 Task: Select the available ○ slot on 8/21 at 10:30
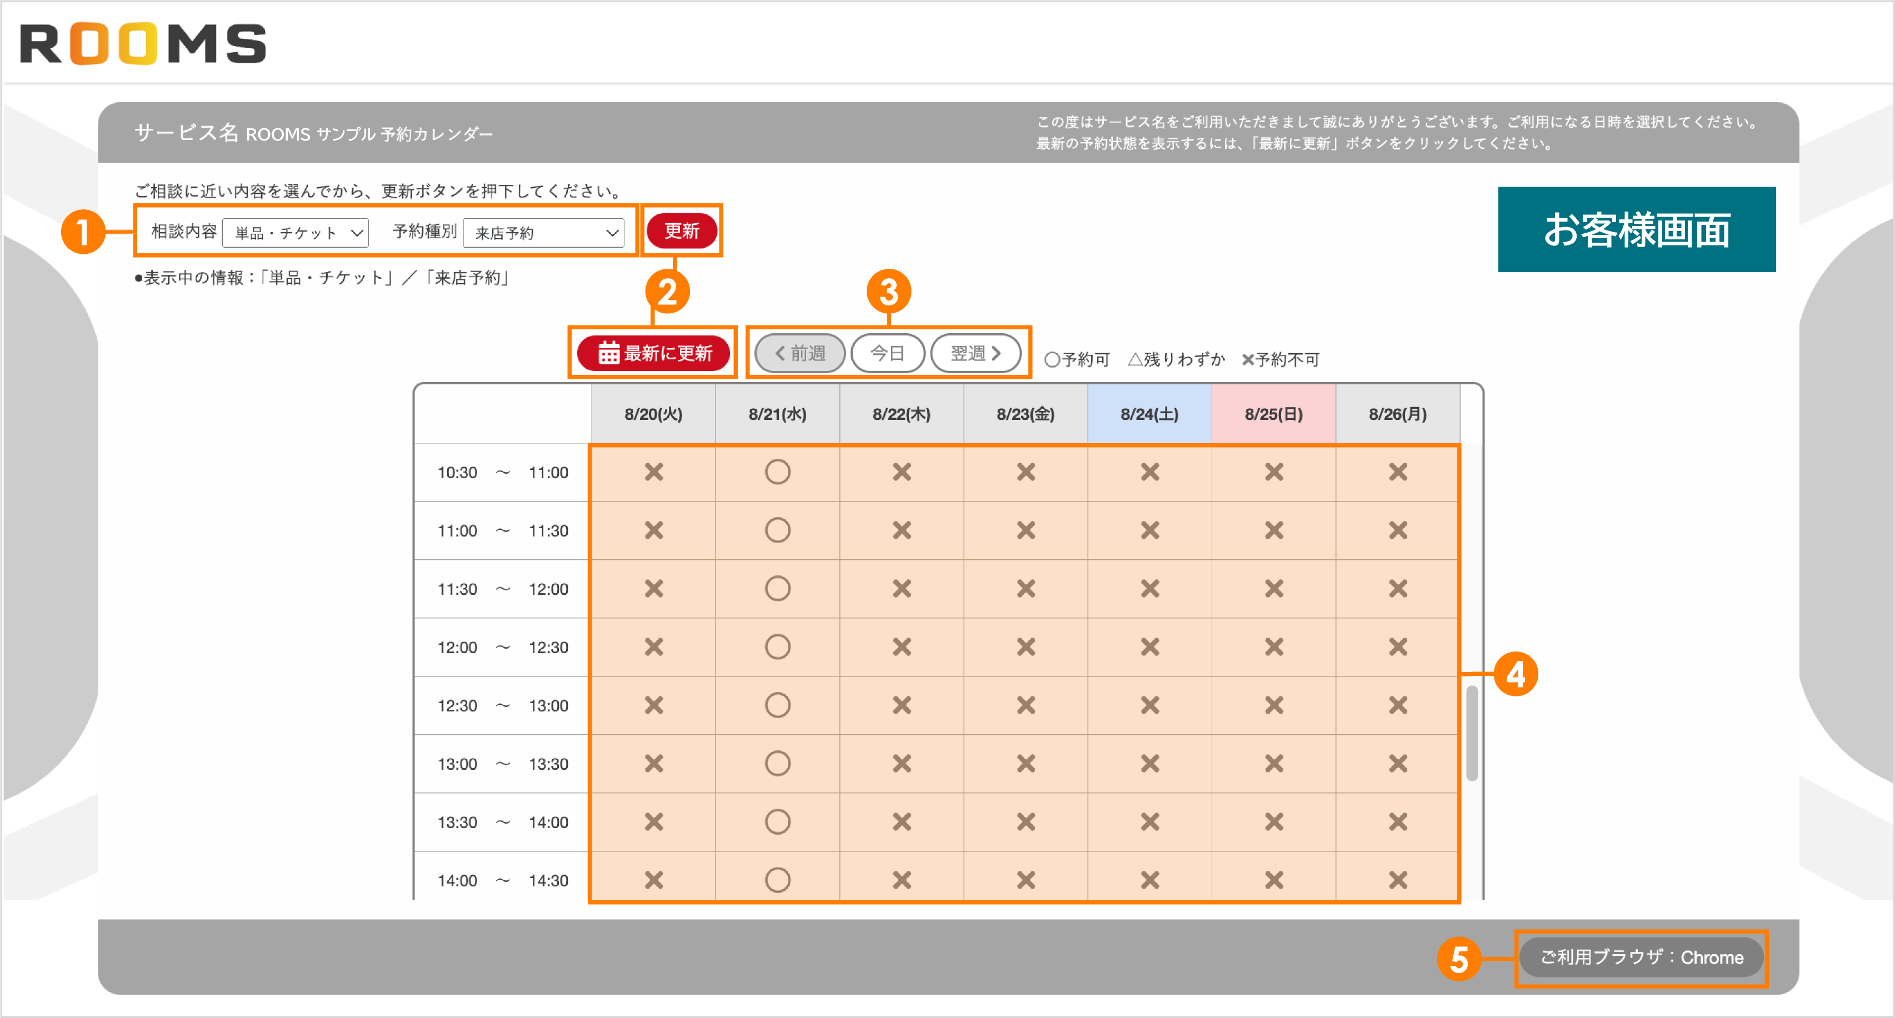778,472
